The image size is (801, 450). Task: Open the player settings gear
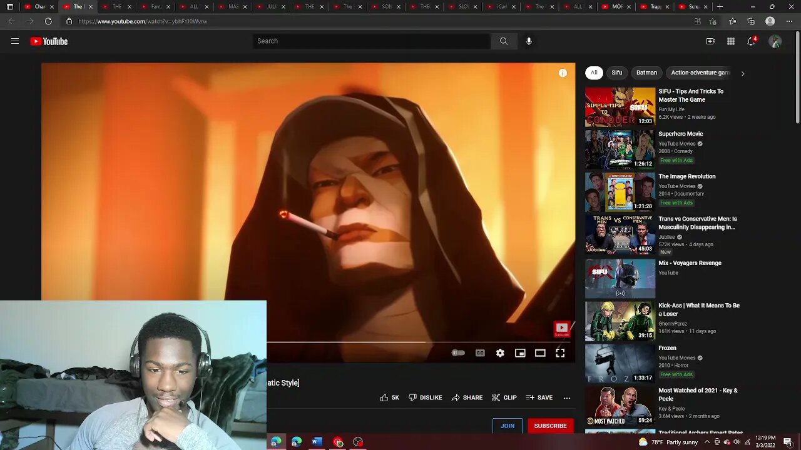click(500, 353)
